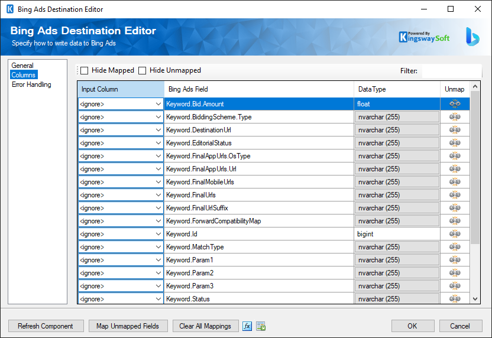Click the Cancel button
This screenshot has height=338, width=492.
click(460, 326)
